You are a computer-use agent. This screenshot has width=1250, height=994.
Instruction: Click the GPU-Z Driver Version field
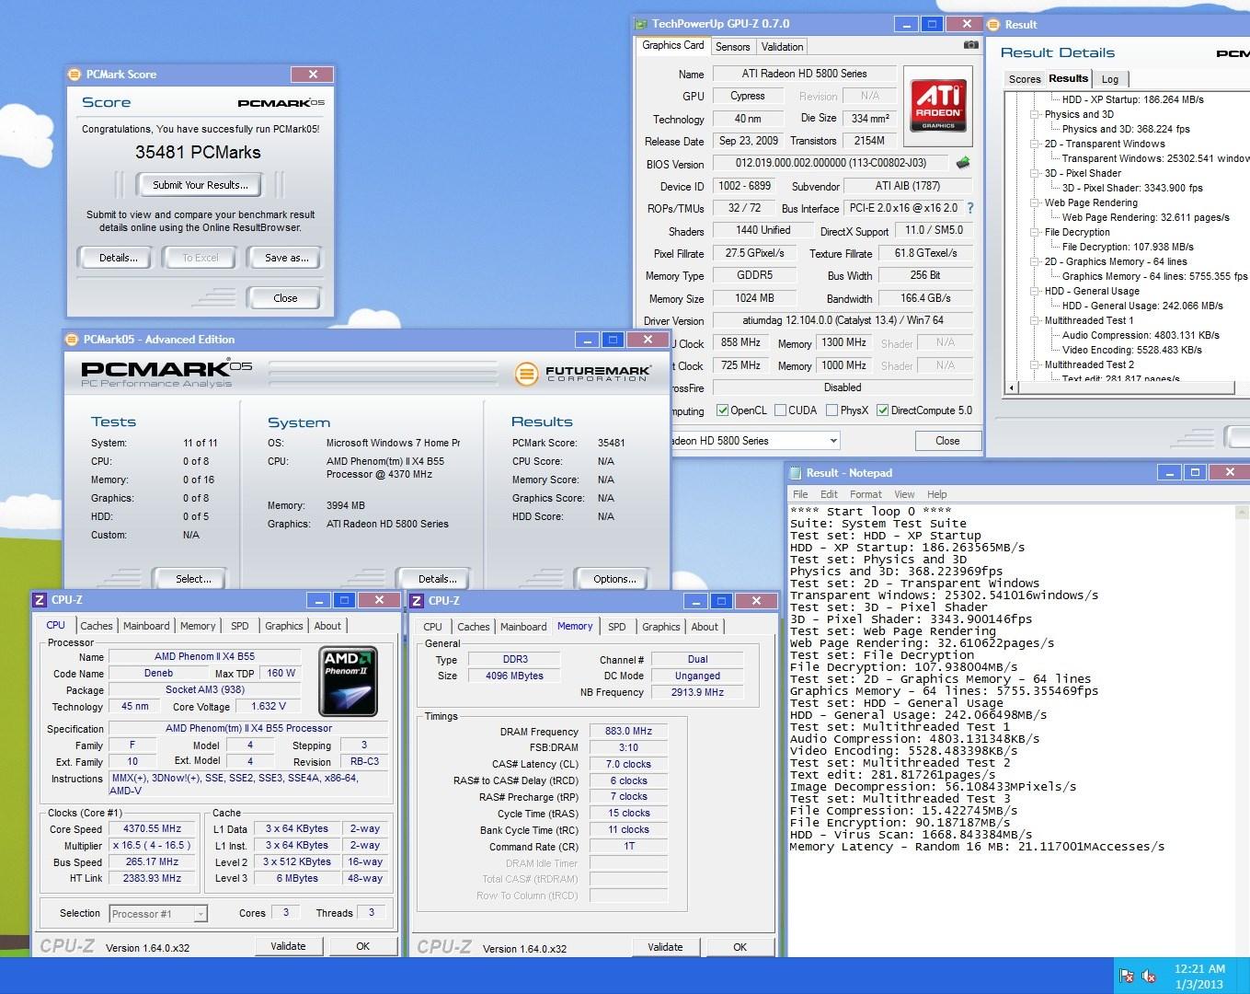click(843, 321)
